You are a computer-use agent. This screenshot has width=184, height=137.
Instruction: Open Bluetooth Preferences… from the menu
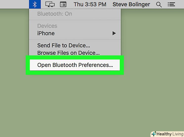[75, 65]
